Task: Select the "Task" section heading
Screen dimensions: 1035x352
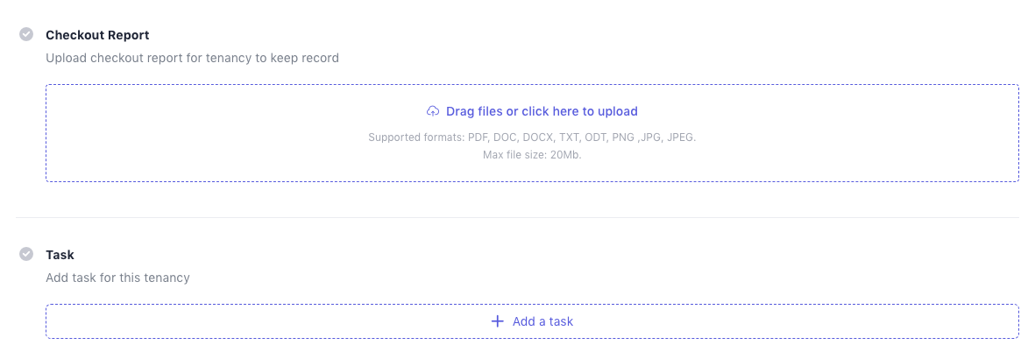Action: [x=60, y=255]
